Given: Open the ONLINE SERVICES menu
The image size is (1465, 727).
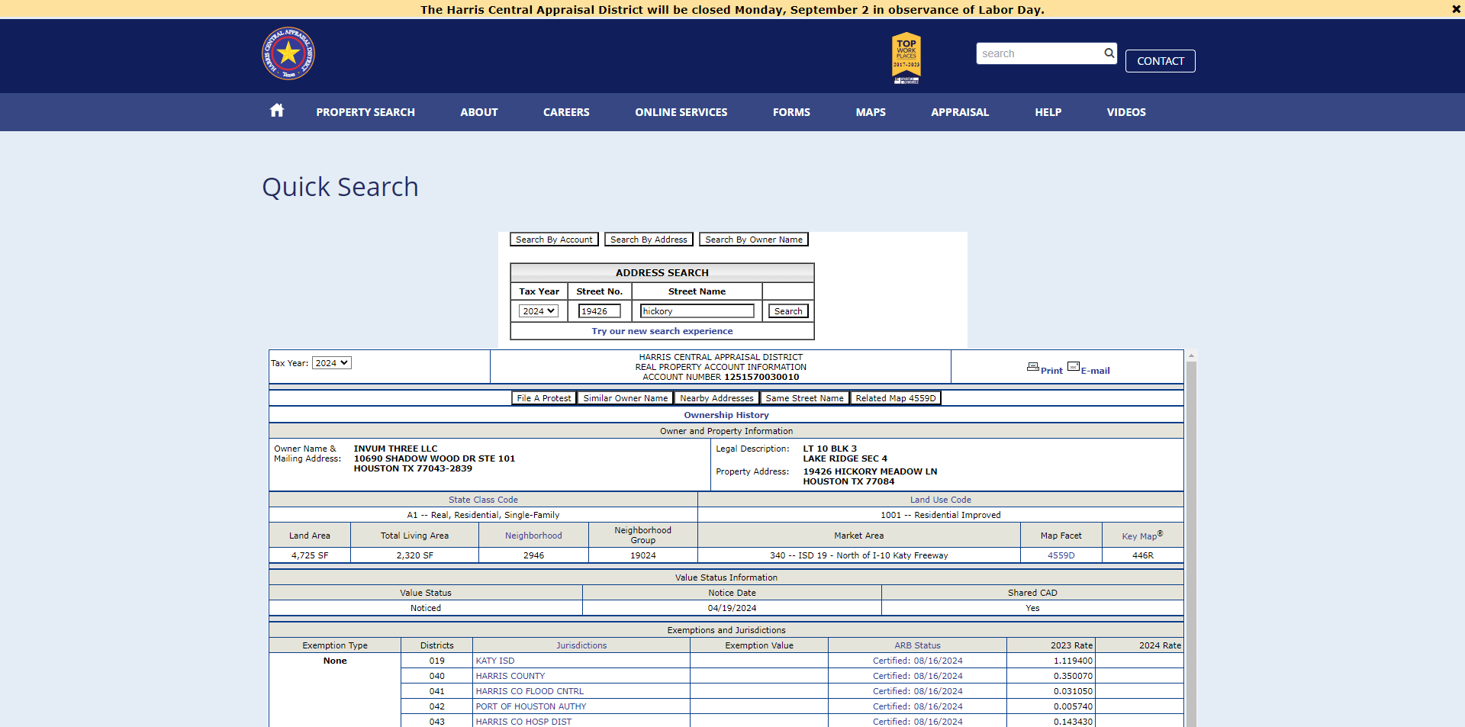Looking at the screenshot, I should click(681, 112).
